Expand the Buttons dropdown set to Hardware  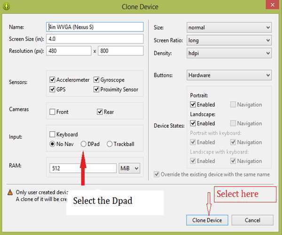[229, 75]
